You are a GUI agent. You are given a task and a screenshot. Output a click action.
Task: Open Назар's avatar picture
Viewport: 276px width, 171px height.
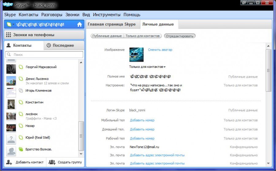[11, 128]
